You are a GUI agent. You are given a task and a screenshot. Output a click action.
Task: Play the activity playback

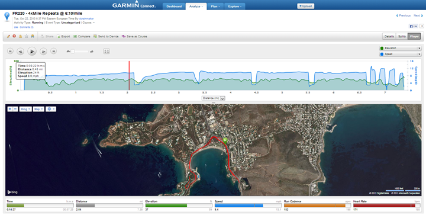(32, 51)
